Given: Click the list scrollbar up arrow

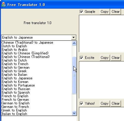Looking at the screenshot, I should pyautogui.click(x=74, y=43).
